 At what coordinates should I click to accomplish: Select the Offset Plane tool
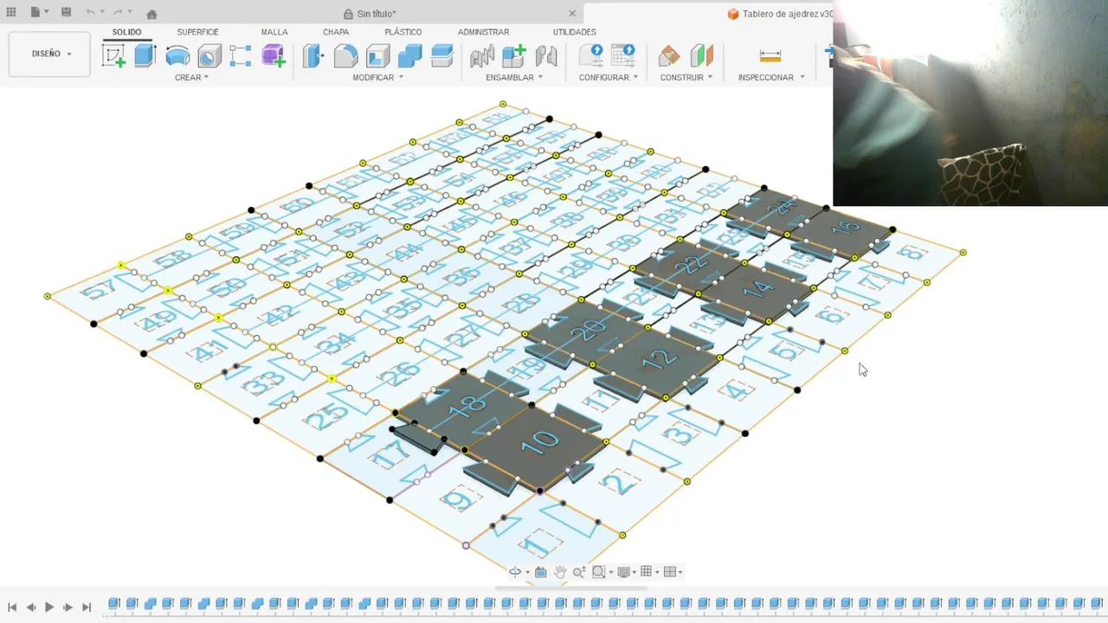(x=669, y=56)
